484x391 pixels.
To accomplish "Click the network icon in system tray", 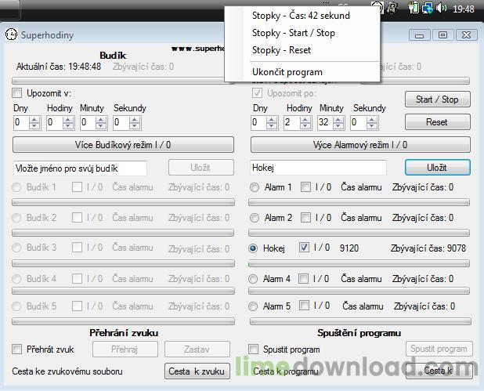I will 428,9.
